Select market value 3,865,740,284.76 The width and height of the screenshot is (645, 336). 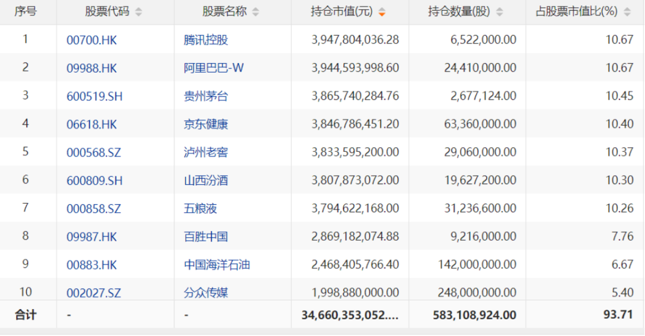355,95
